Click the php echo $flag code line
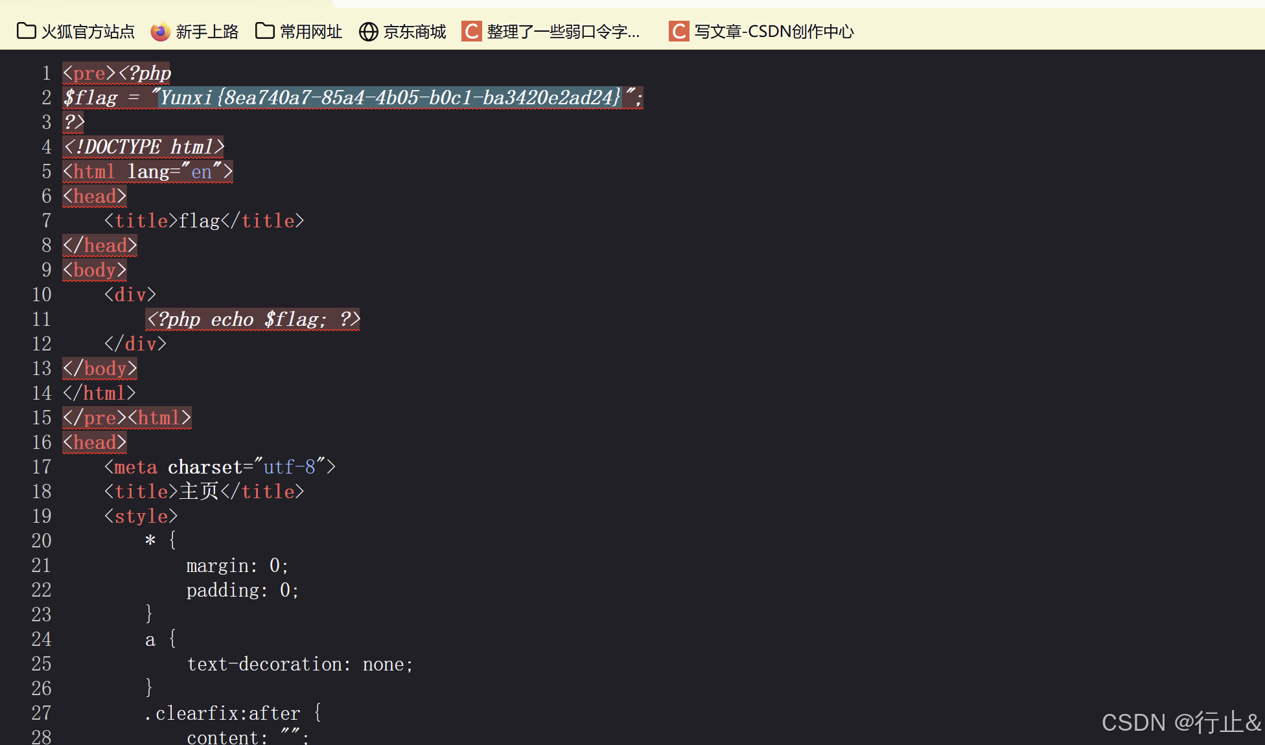This screenshot has width=1265, height=745. pos(253,319)
